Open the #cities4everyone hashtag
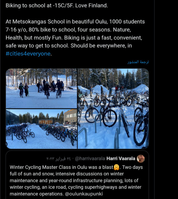 28,54
